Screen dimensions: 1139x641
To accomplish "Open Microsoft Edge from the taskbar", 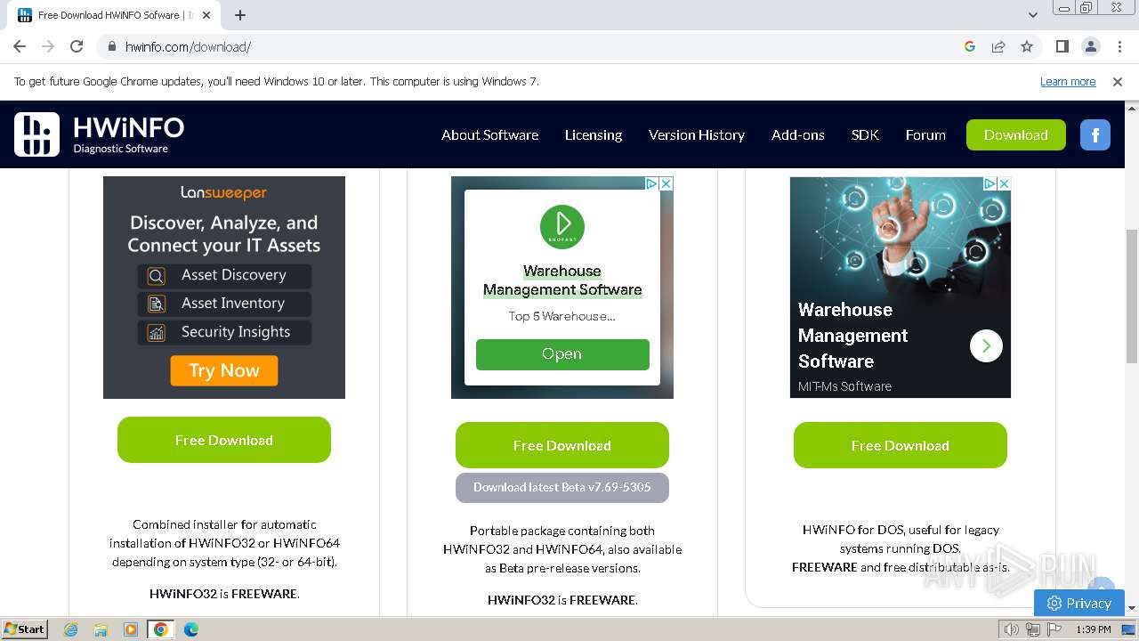I will [x=191, y=629].
